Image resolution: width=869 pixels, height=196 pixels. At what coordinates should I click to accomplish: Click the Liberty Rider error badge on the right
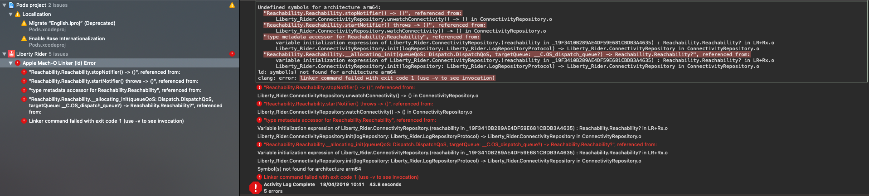point(232,54)
